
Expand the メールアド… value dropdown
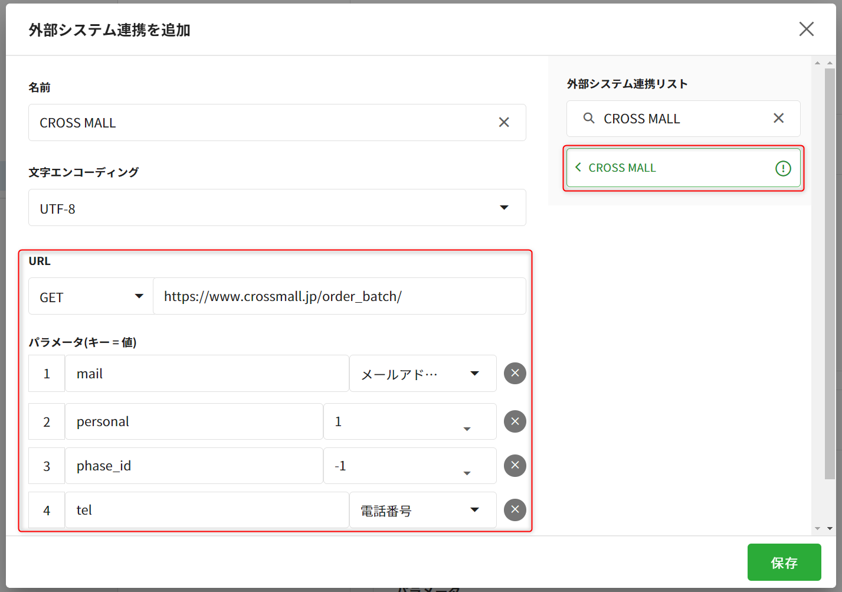click(x=422, y=374)
